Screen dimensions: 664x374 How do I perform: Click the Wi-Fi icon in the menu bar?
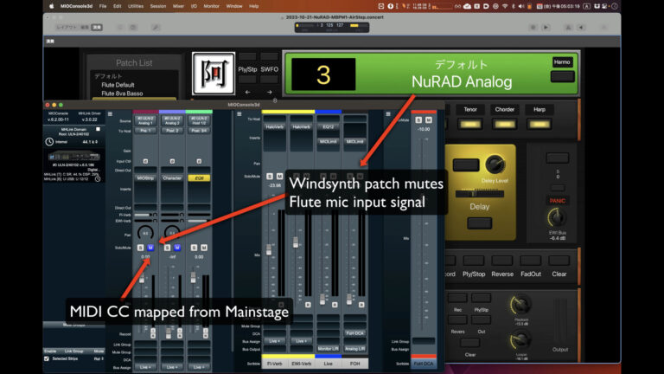505,6
